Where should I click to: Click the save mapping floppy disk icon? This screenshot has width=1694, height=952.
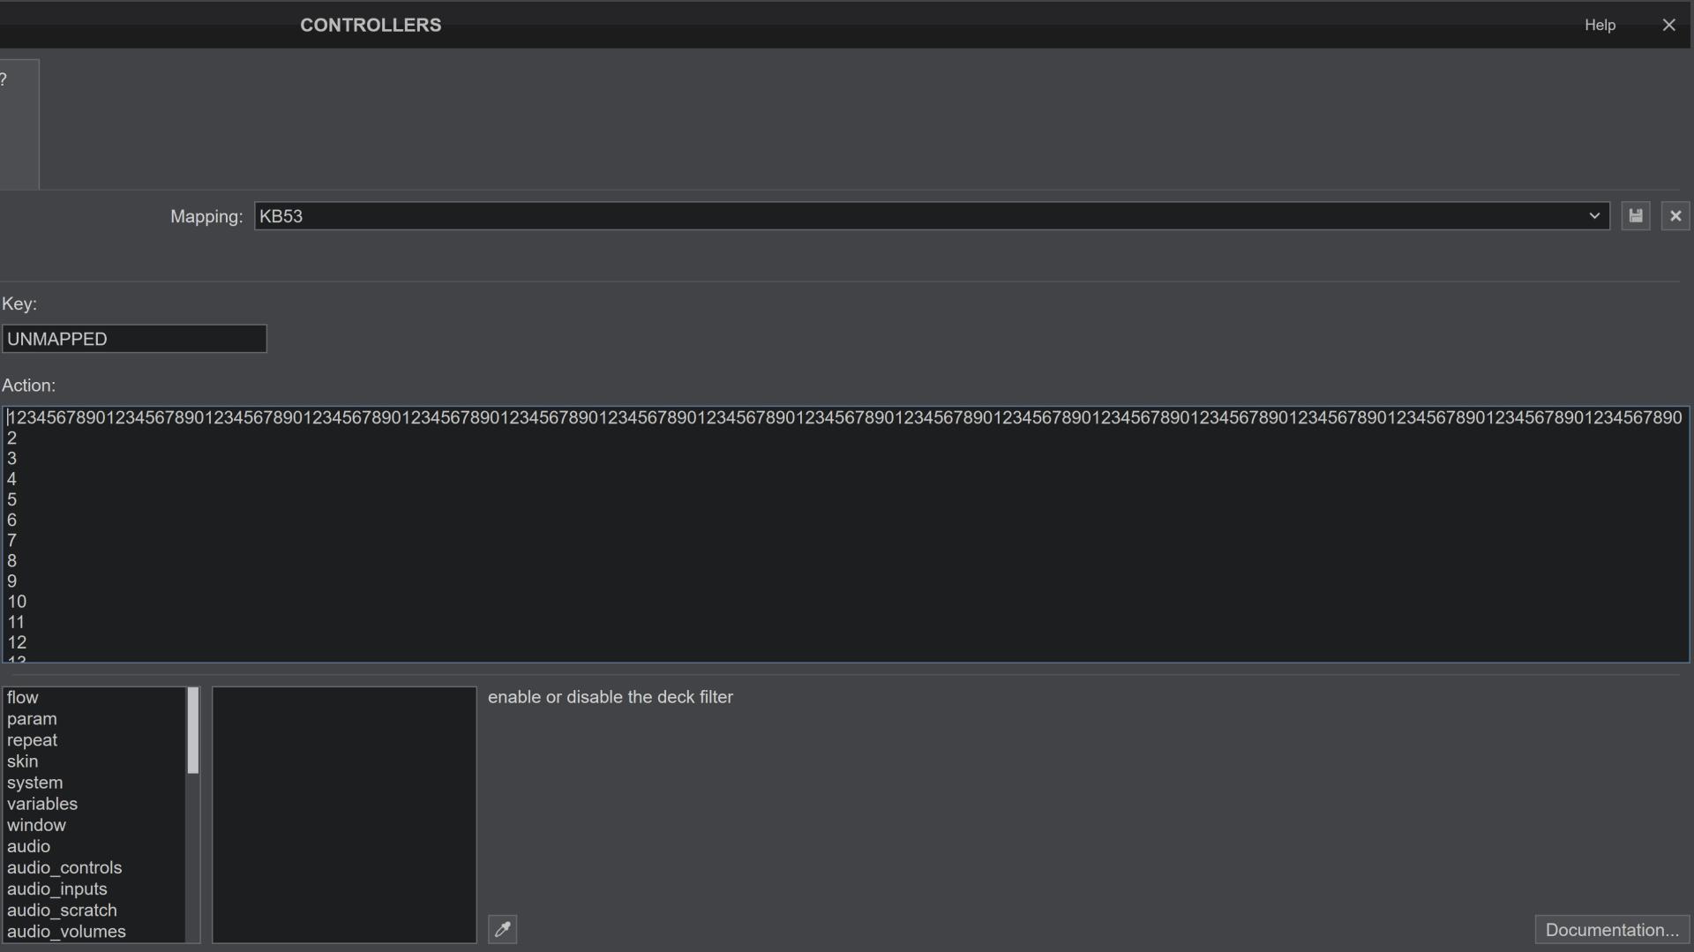pyautogui.click(x=1636, y=216)
